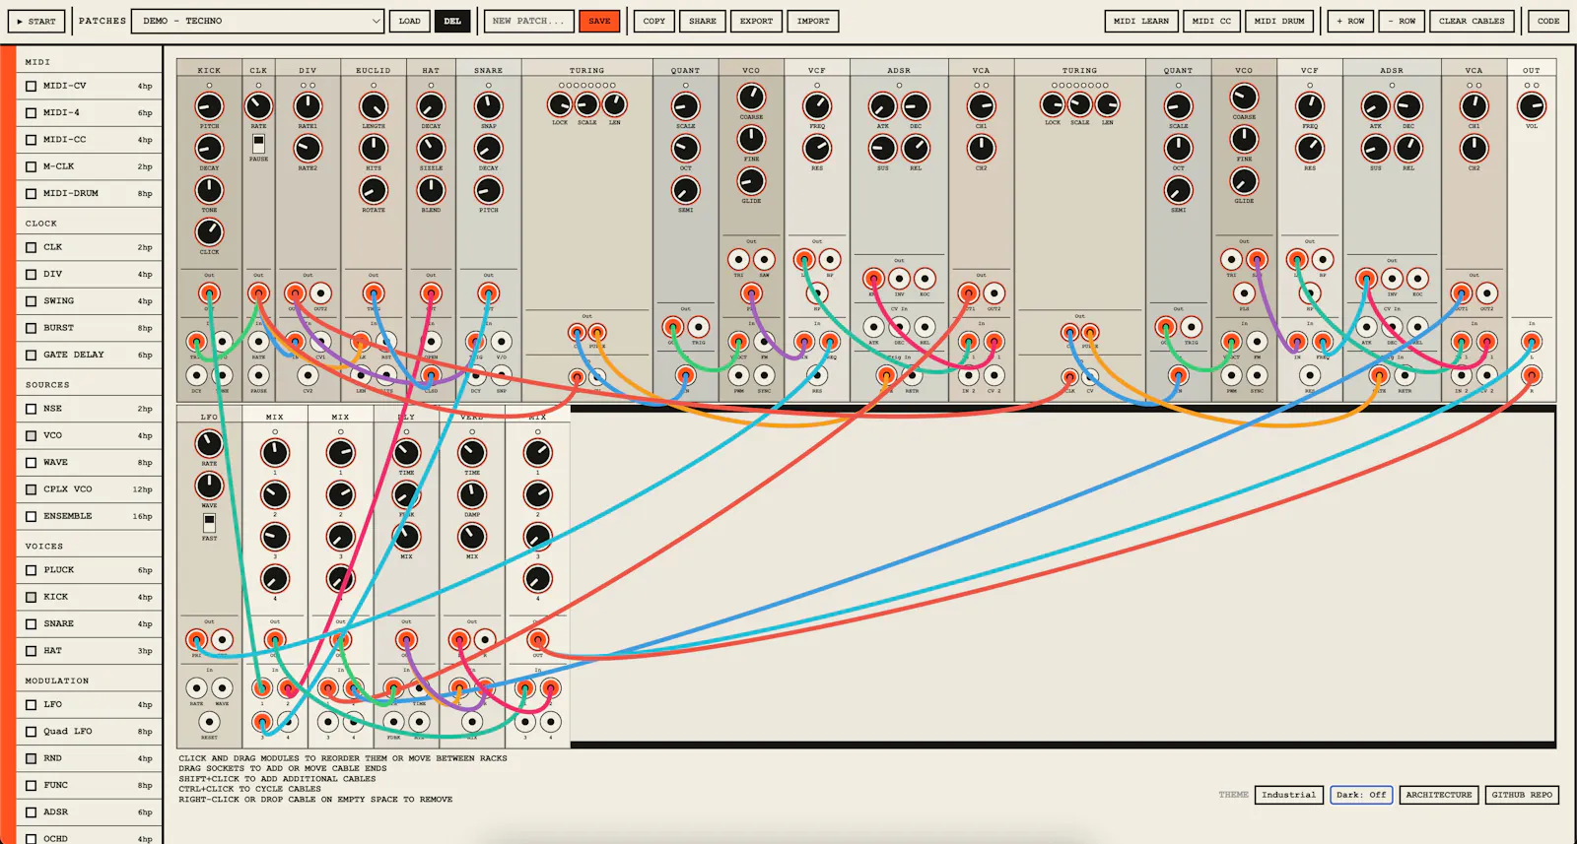The width and height of the screenshot is (1577, 844).
Task: Click the NEW PATCH... name field
Action: pyautogui.click(x=528, y=21)
